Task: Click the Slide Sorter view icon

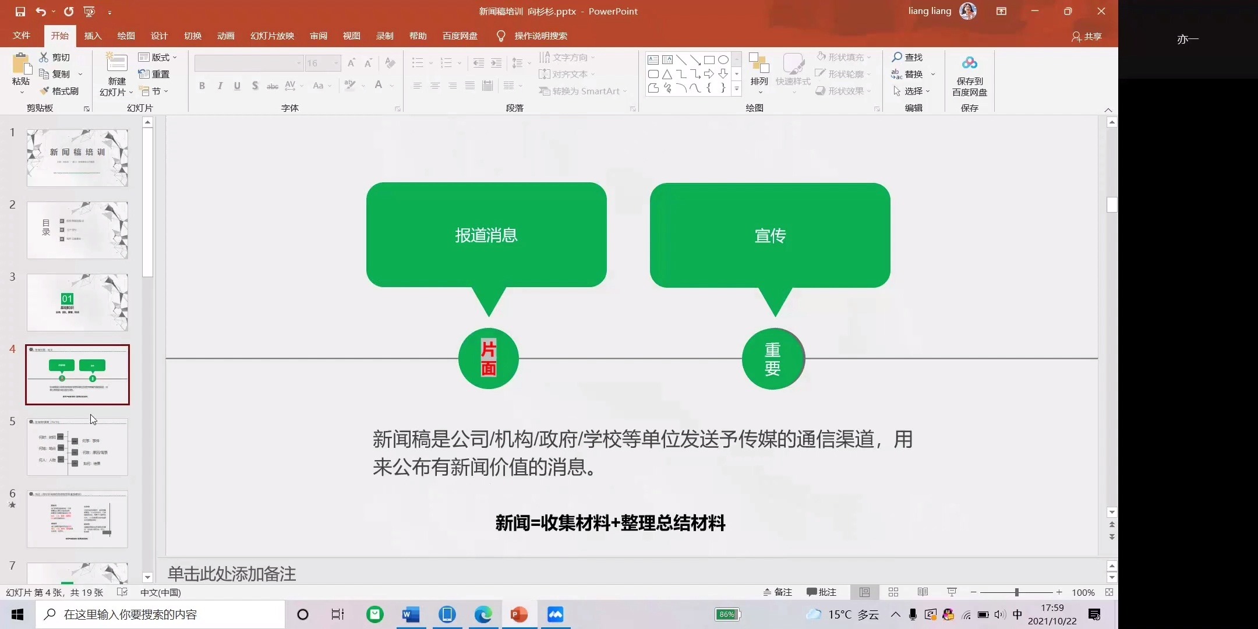Action: pyautogui.click(x=893, y=592)
